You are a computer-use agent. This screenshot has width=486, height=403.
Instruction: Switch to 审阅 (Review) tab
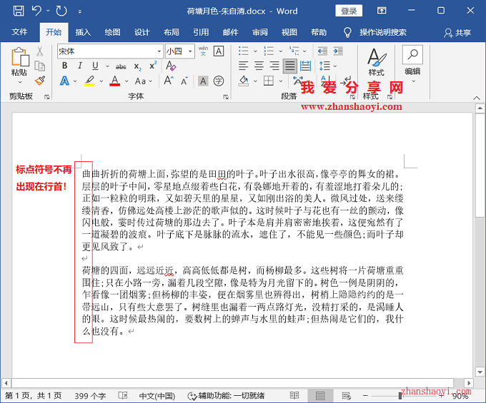point(259,32)
